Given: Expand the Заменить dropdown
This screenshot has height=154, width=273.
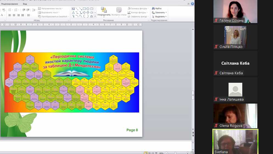Looking at the screenshot, I should click(x=166, y=13).
